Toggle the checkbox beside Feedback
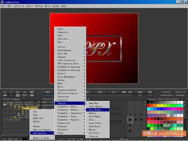The width and height of the screenshot is (188, 141). [174, 95]
